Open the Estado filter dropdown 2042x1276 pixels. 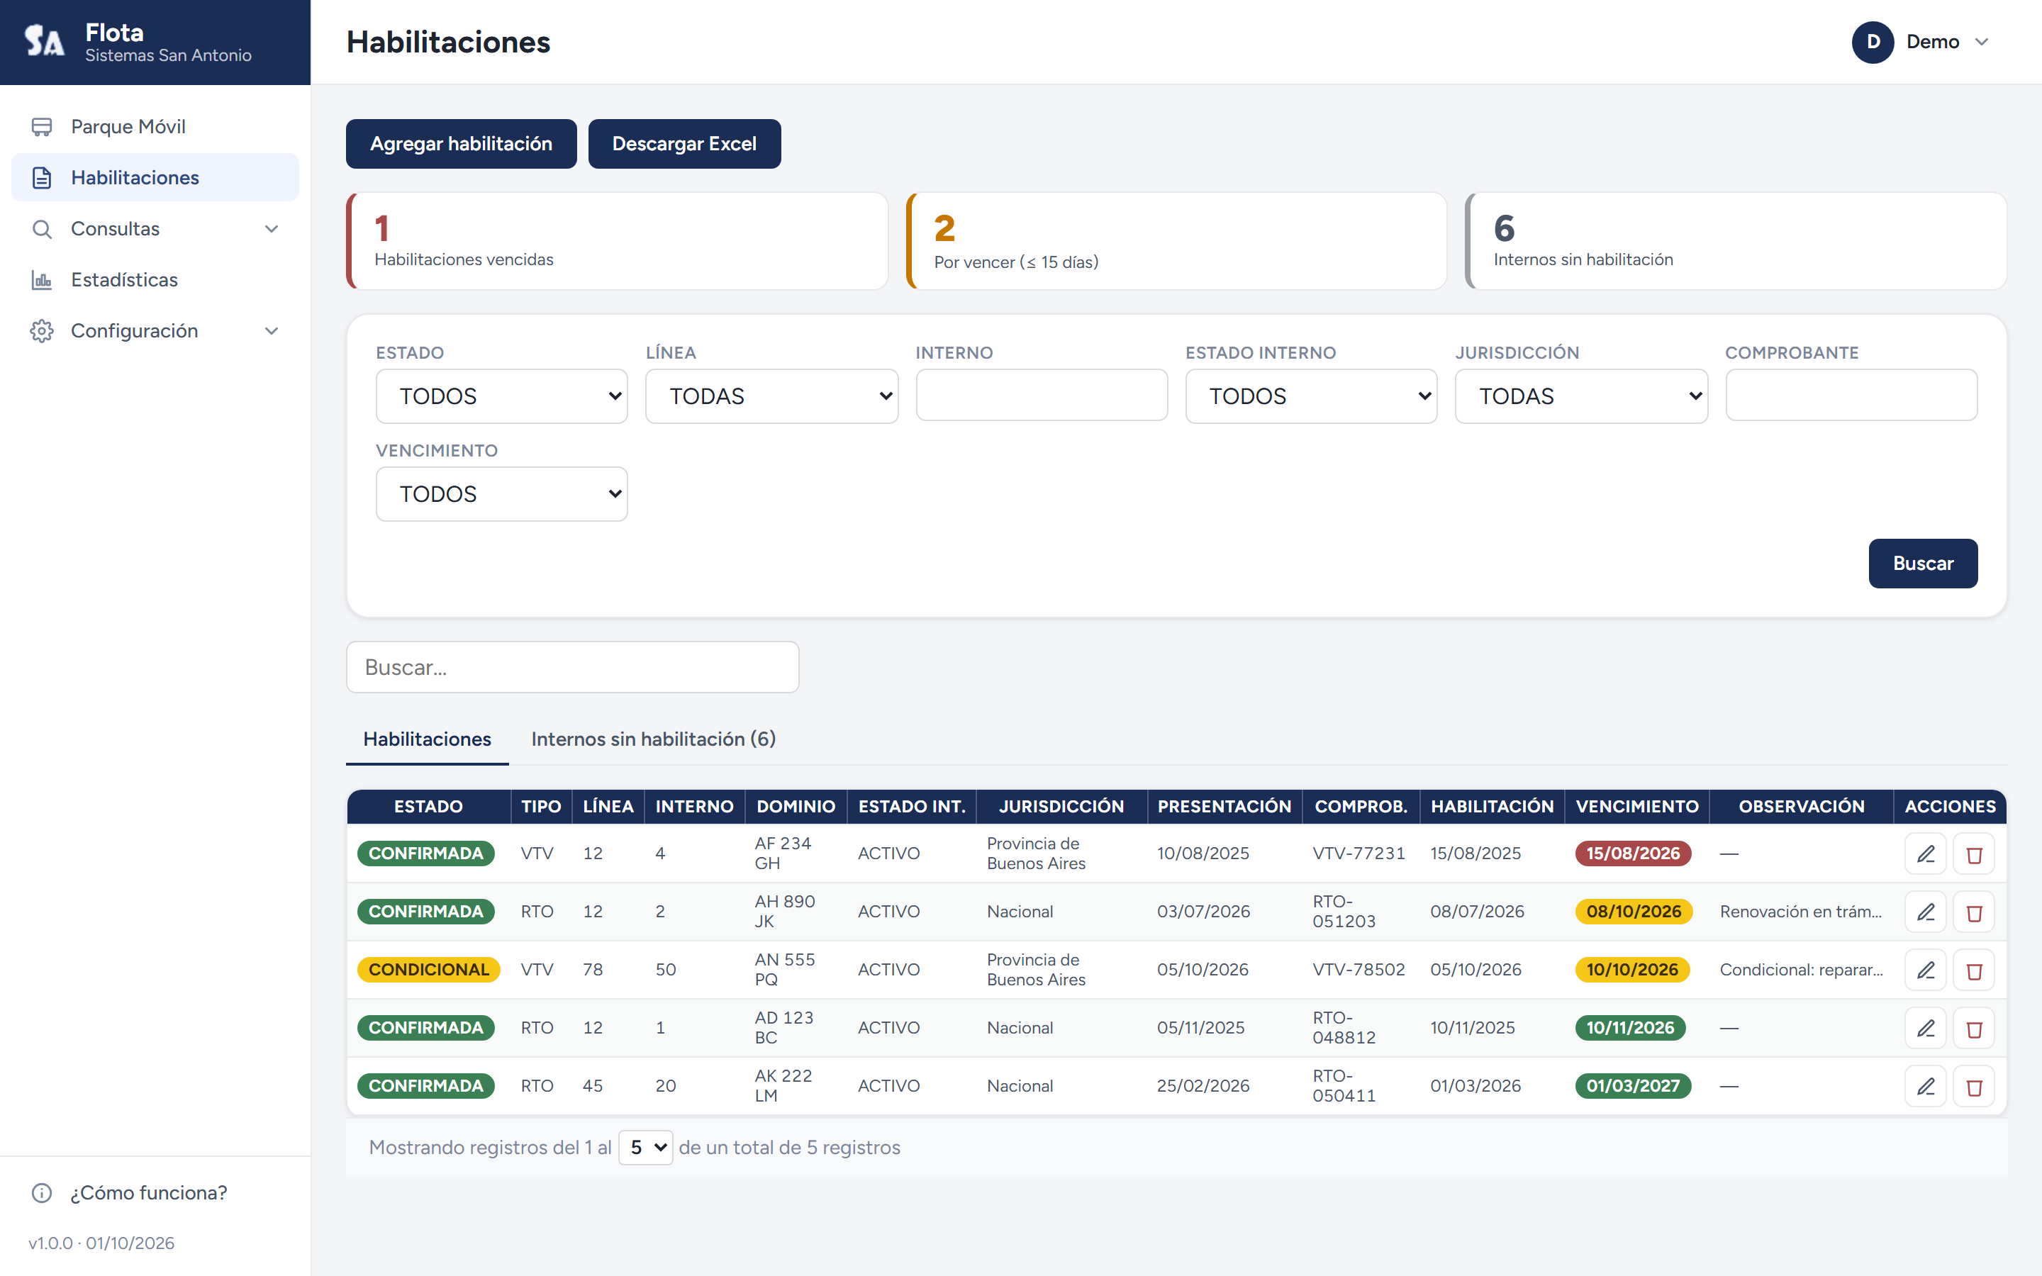click(x=501, y=396)
